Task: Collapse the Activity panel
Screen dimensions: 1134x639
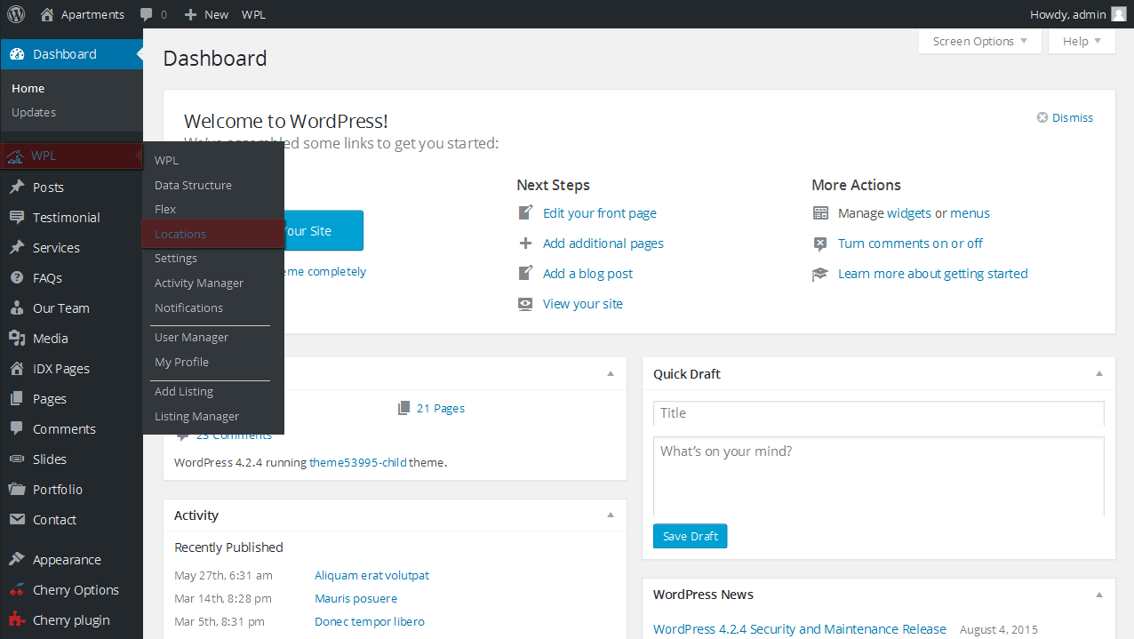Action: click(x=611, y=515)
